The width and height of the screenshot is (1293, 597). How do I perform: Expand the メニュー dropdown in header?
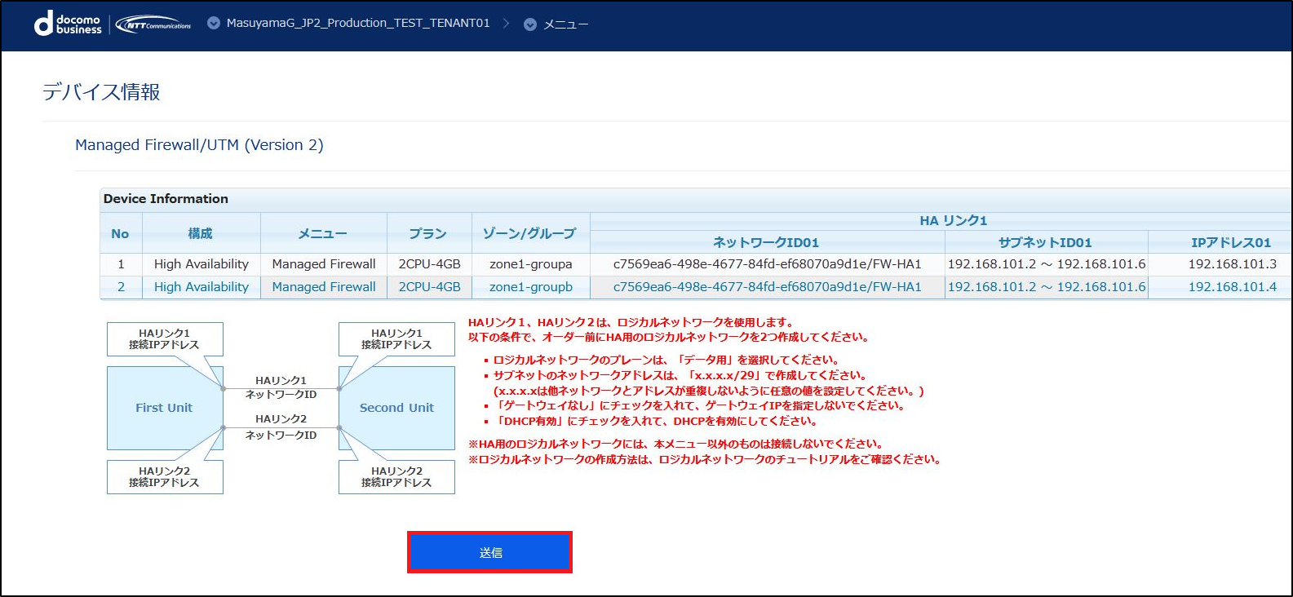point(557,24)
